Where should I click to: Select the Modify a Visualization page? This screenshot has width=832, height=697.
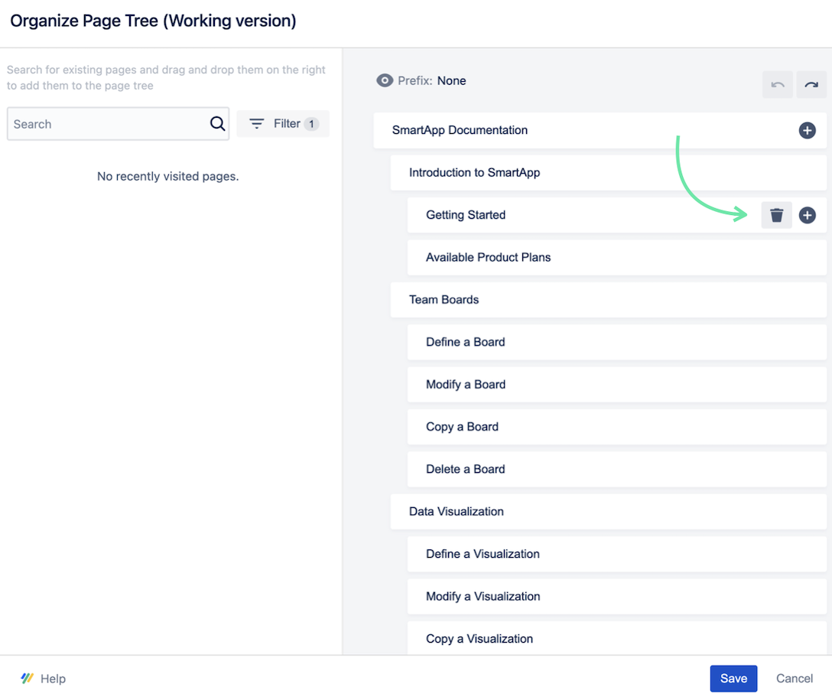point(483,596)
